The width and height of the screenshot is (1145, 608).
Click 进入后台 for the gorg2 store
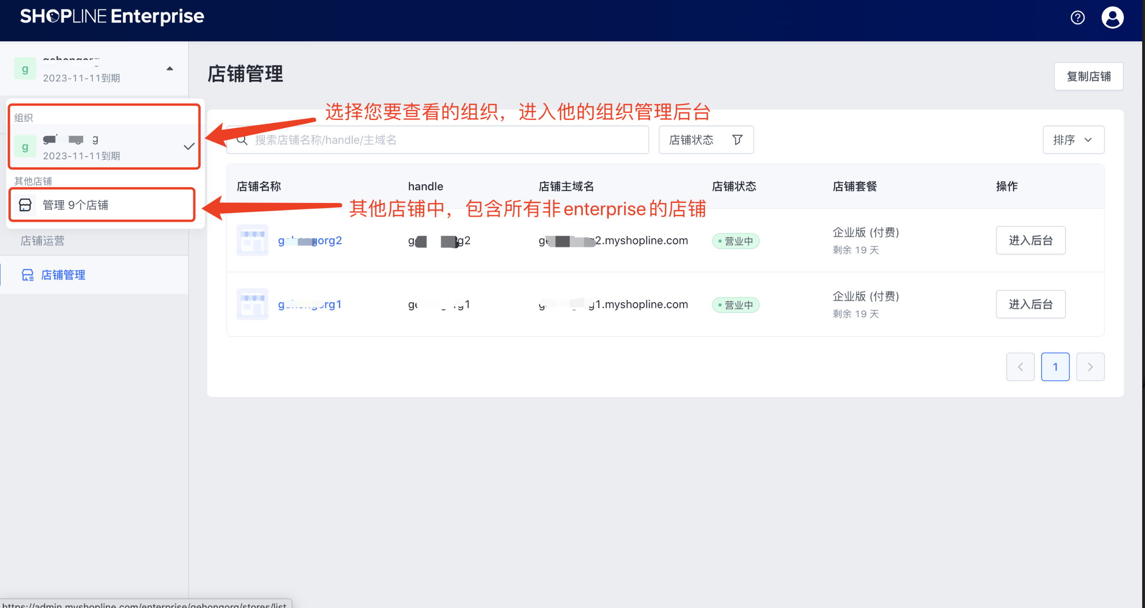[x=1030, y=240]
